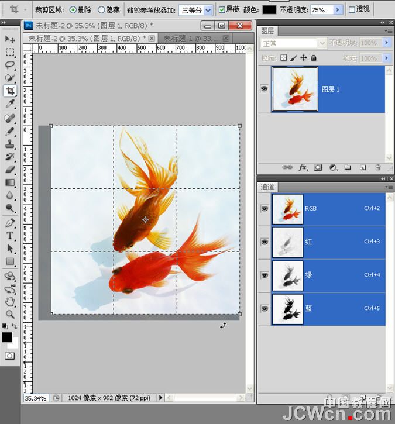The image size is (395, 424).
Task: Toggle visibility of 蓝 channel
Action: [265, 309]
